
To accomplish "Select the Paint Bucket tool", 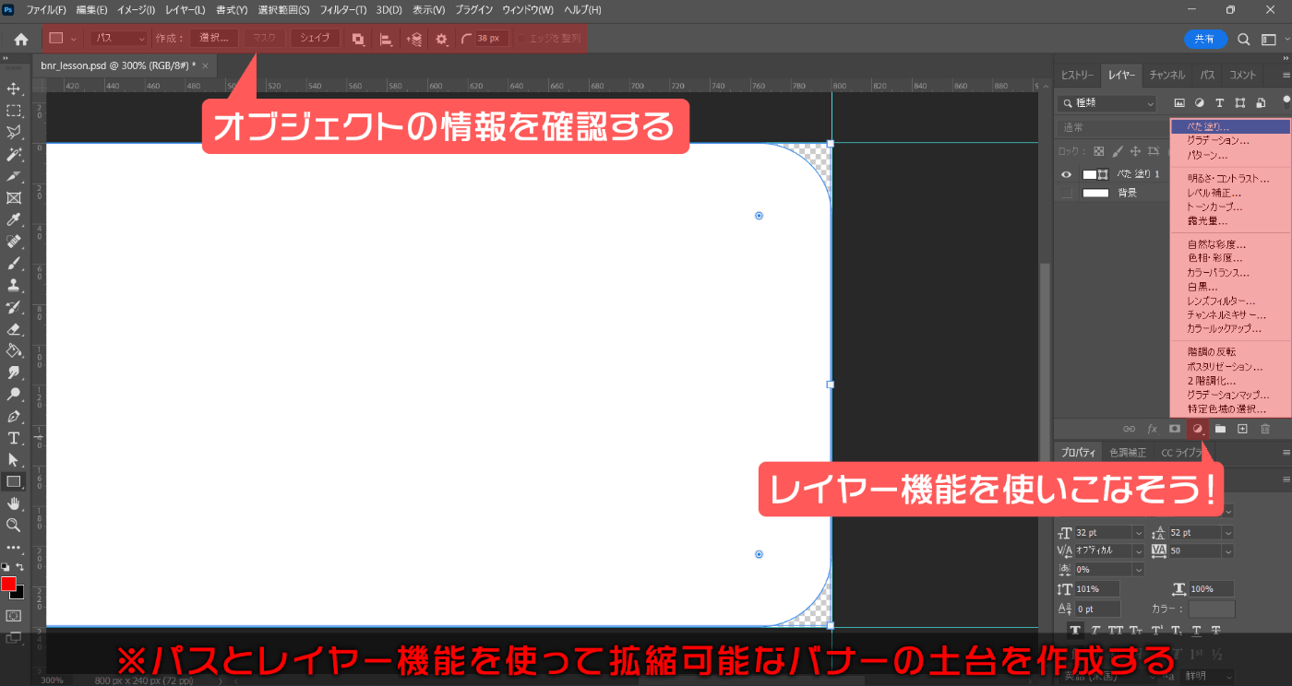I will [x=14, y=350].
